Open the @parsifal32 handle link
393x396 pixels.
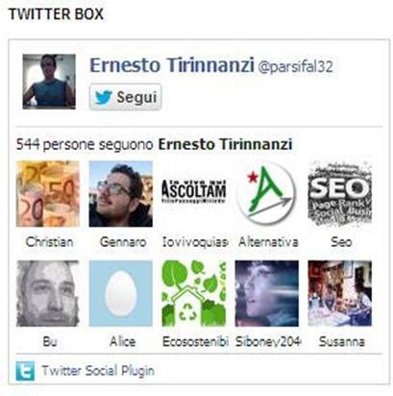point(295,66)
